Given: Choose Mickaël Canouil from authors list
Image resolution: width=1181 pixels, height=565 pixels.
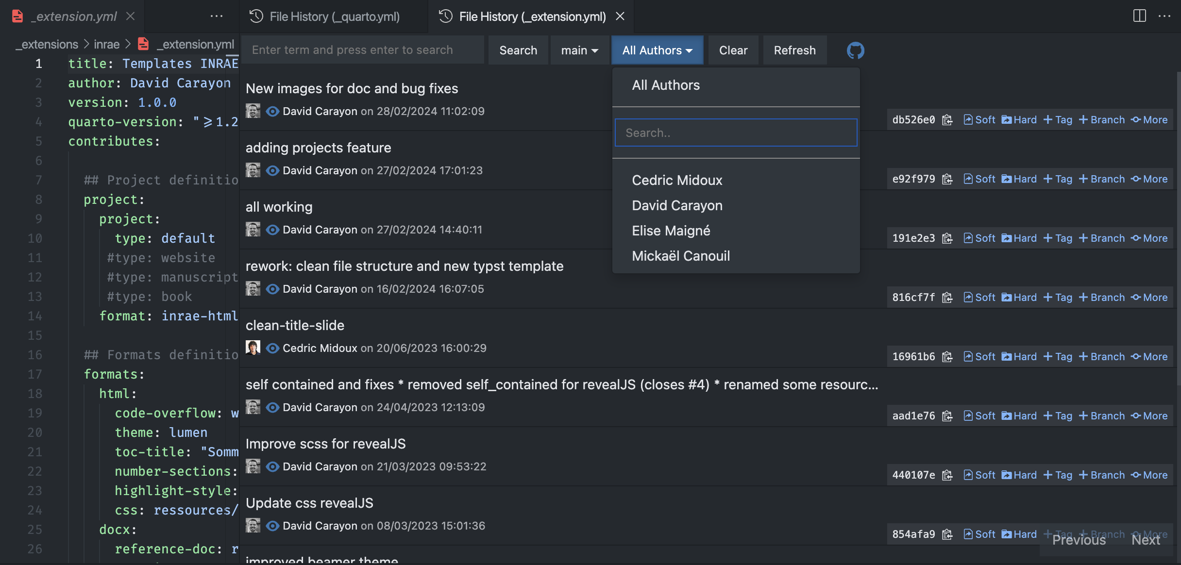Looking at the screenshot, I should [680, 256].
